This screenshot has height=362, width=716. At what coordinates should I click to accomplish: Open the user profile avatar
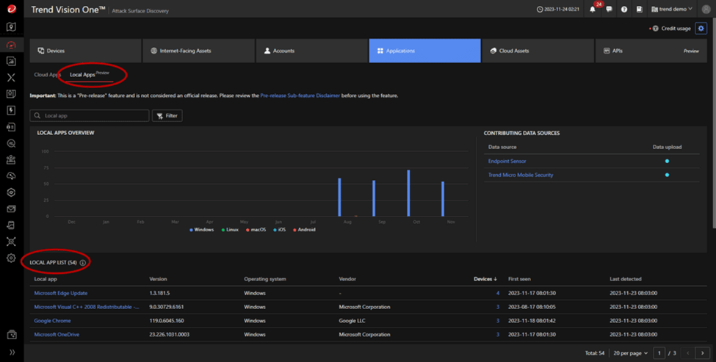[x=706, y=9]
